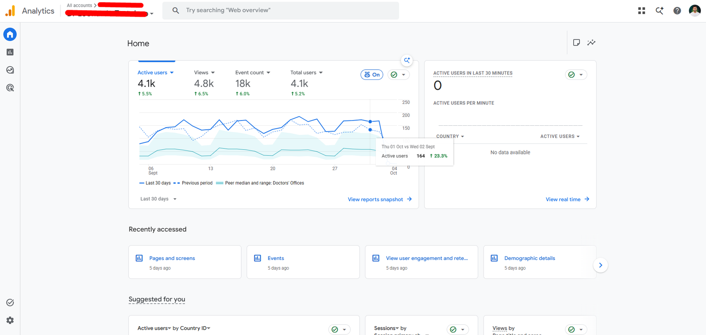Open the Help question mark icon
The height and width of the screenshot is (335, 706).
(x=677, y=11)
